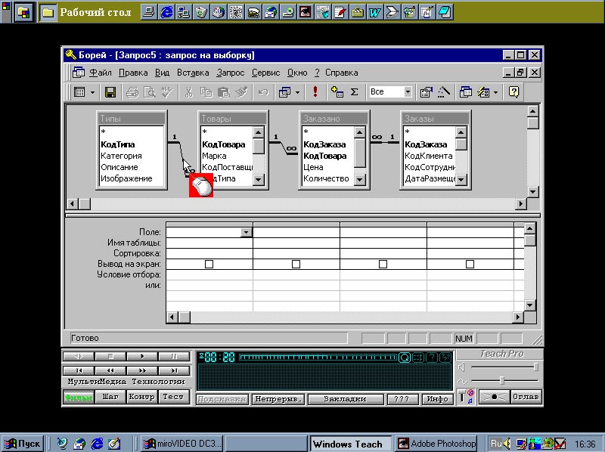This screenshot has height=452, width=605.
Task: Open the Database Window toolbar icon
Action: pyautogui.click(x=466, y=92)
